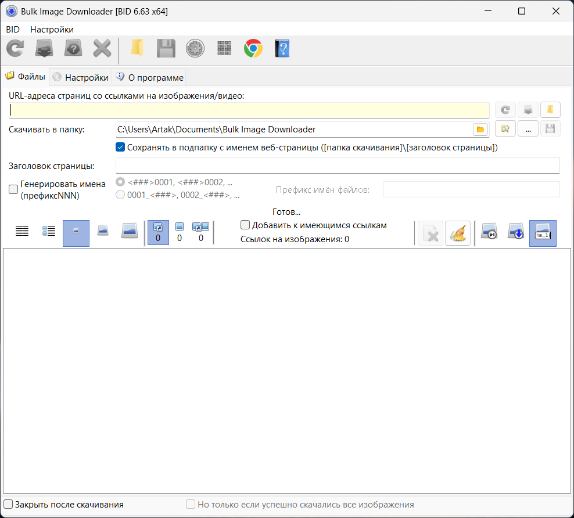The image size is (574, 518).
Task: Close the Bulk Image Downloader window
Action: click(555, 12)
